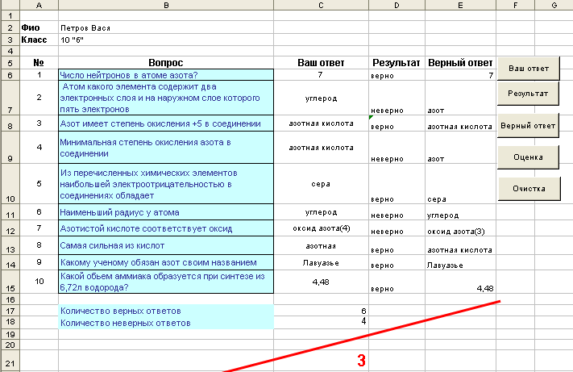Select question cell "Наименьший радиус у атома"
The image size is (573, 372).
tap(166, 212)
